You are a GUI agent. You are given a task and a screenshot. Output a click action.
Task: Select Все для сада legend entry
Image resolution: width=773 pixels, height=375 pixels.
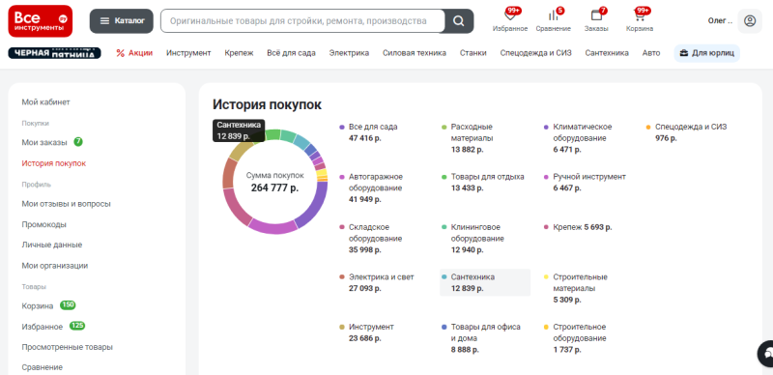pos(369,132)
